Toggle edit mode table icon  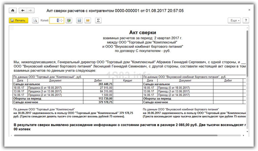click(69, 20)
